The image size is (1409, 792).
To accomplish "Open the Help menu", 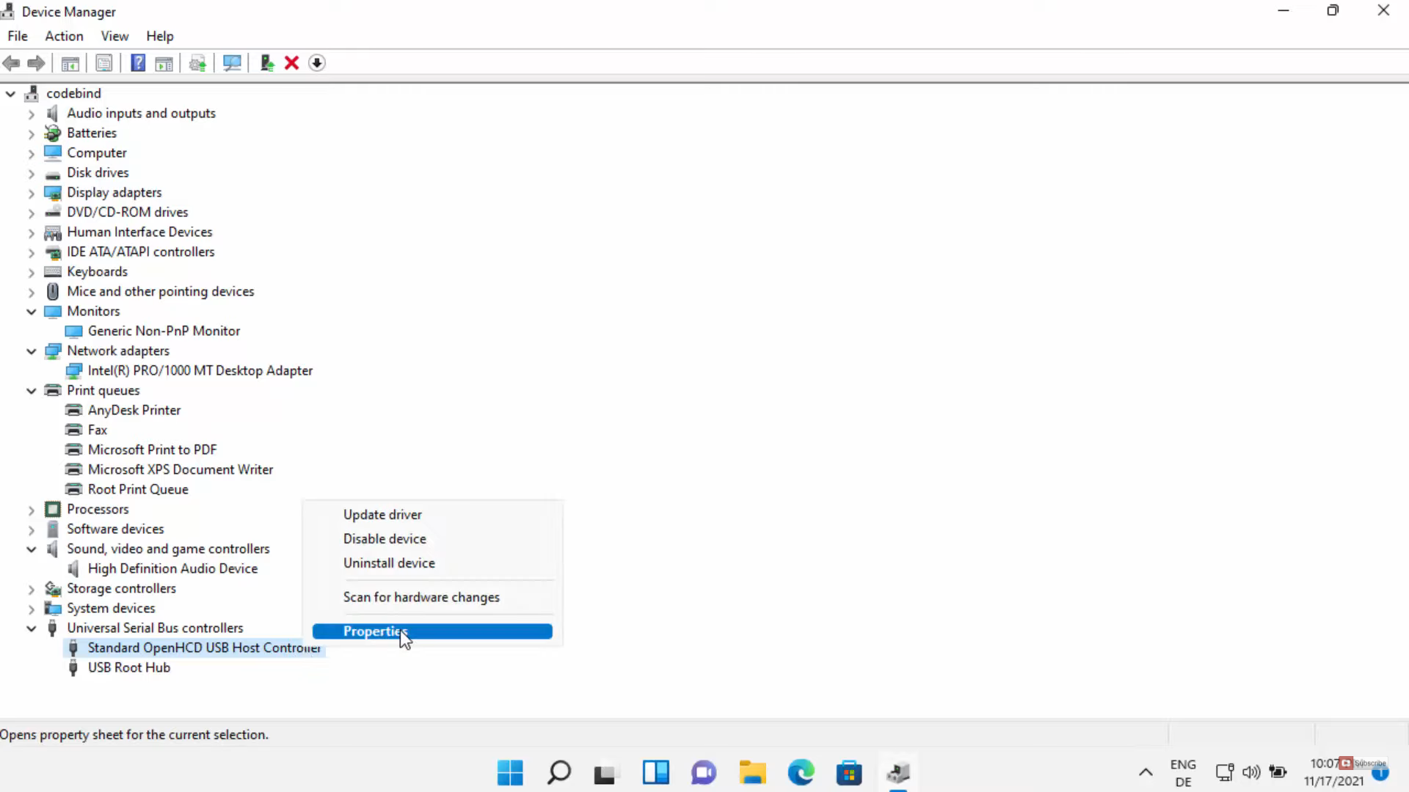I will (159, 36).
